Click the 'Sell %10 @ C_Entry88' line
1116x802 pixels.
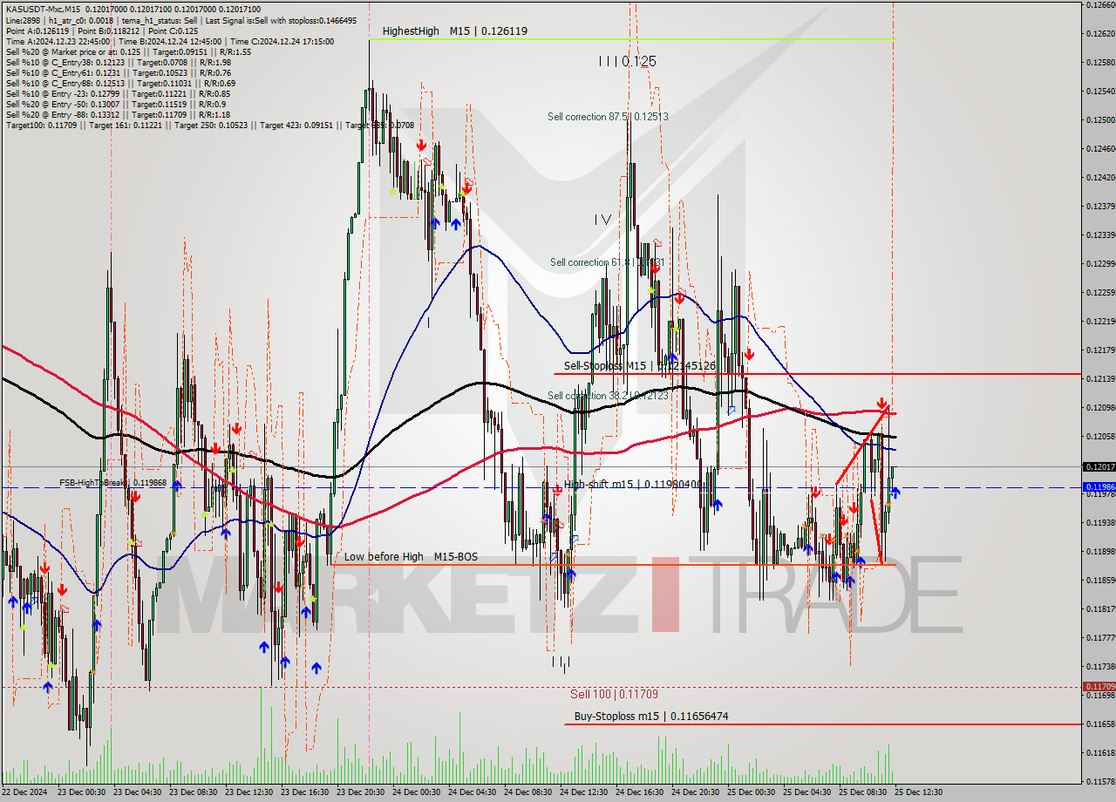pyautogui.click(x=119, y=84)
